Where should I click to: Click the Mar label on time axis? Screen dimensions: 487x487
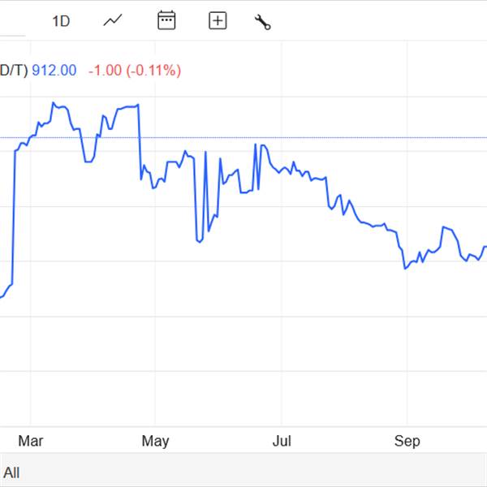[x=31, y=442]
